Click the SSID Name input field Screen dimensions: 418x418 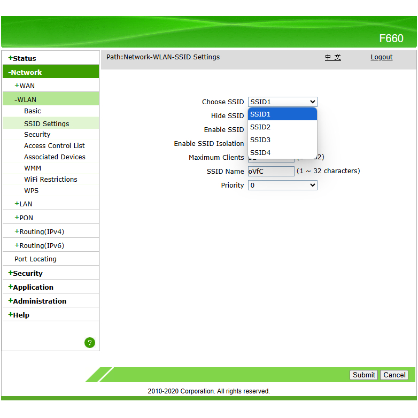[x=271, y=172]
